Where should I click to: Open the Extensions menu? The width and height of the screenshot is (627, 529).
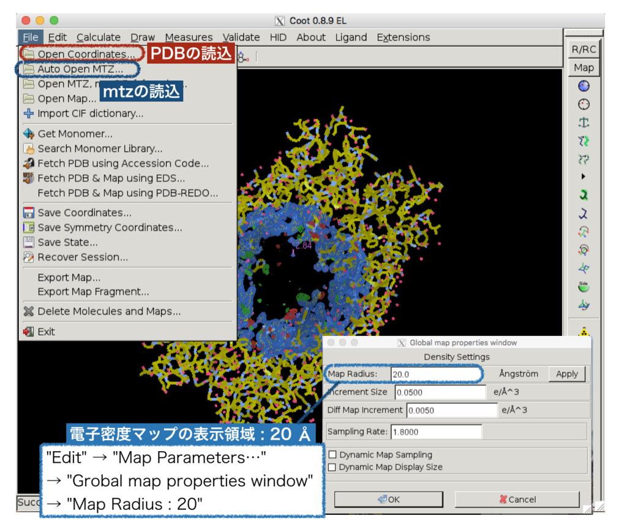pos(403,37)
